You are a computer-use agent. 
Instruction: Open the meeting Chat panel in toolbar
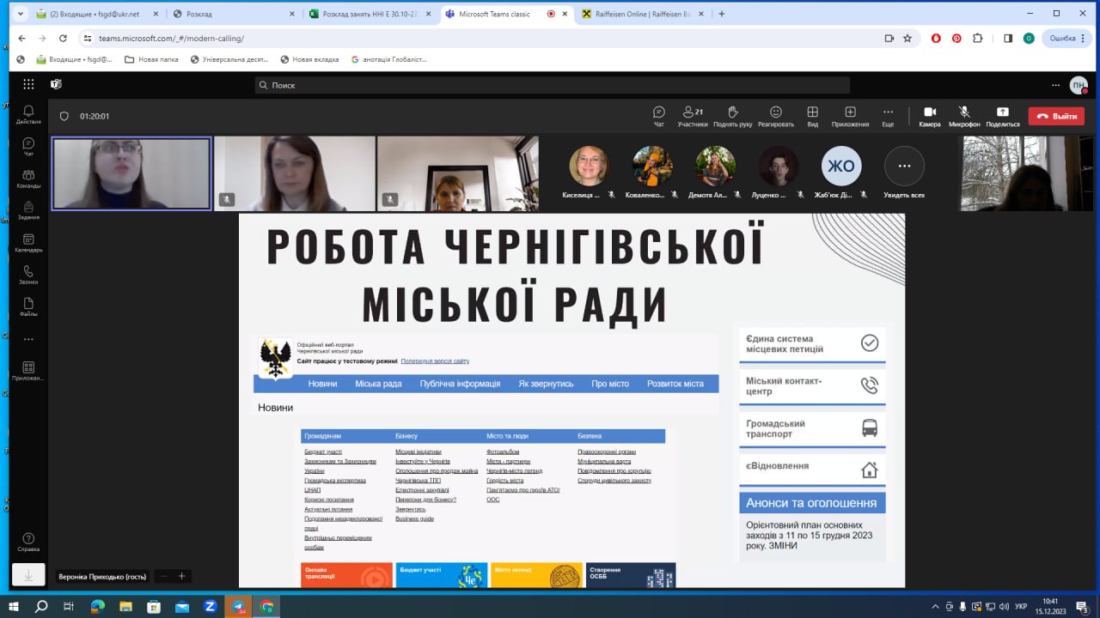pos(658,116)
